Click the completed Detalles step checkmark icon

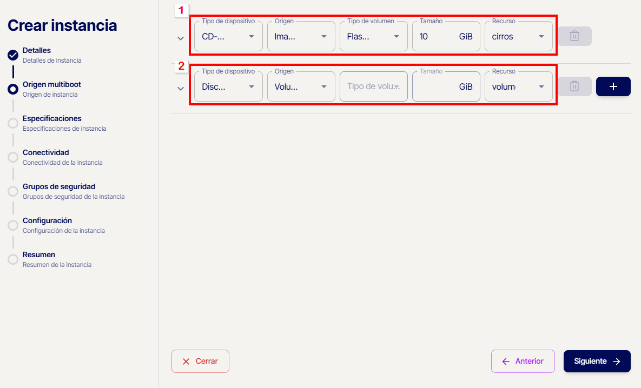click(13, 55)
